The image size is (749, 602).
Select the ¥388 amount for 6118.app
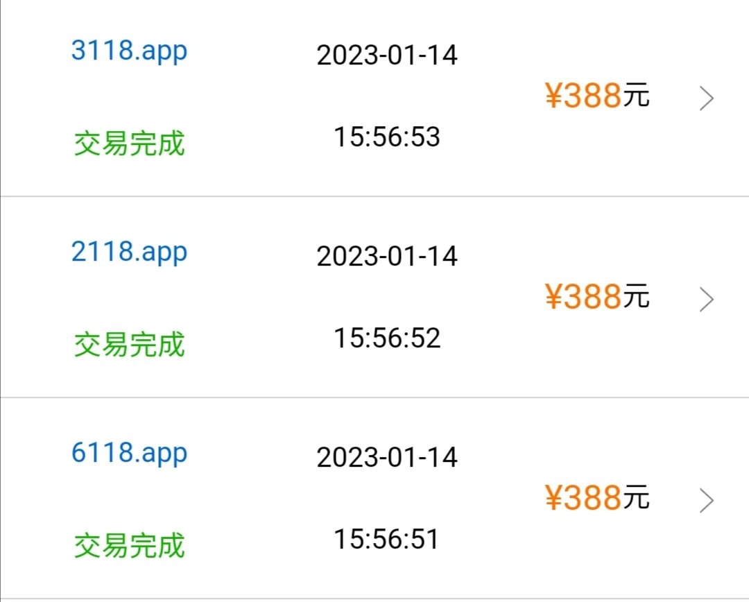coord(583,498)
